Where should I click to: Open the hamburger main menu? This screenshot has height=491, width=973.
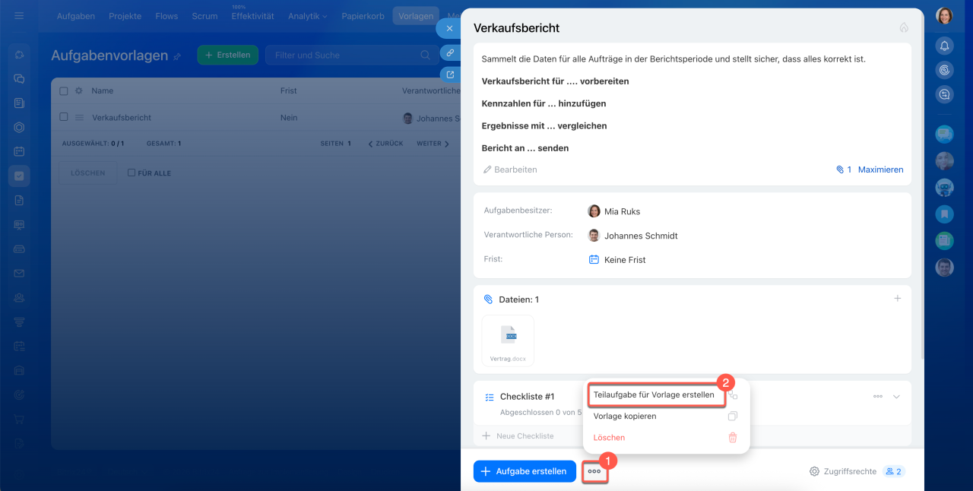pos(19,15)
